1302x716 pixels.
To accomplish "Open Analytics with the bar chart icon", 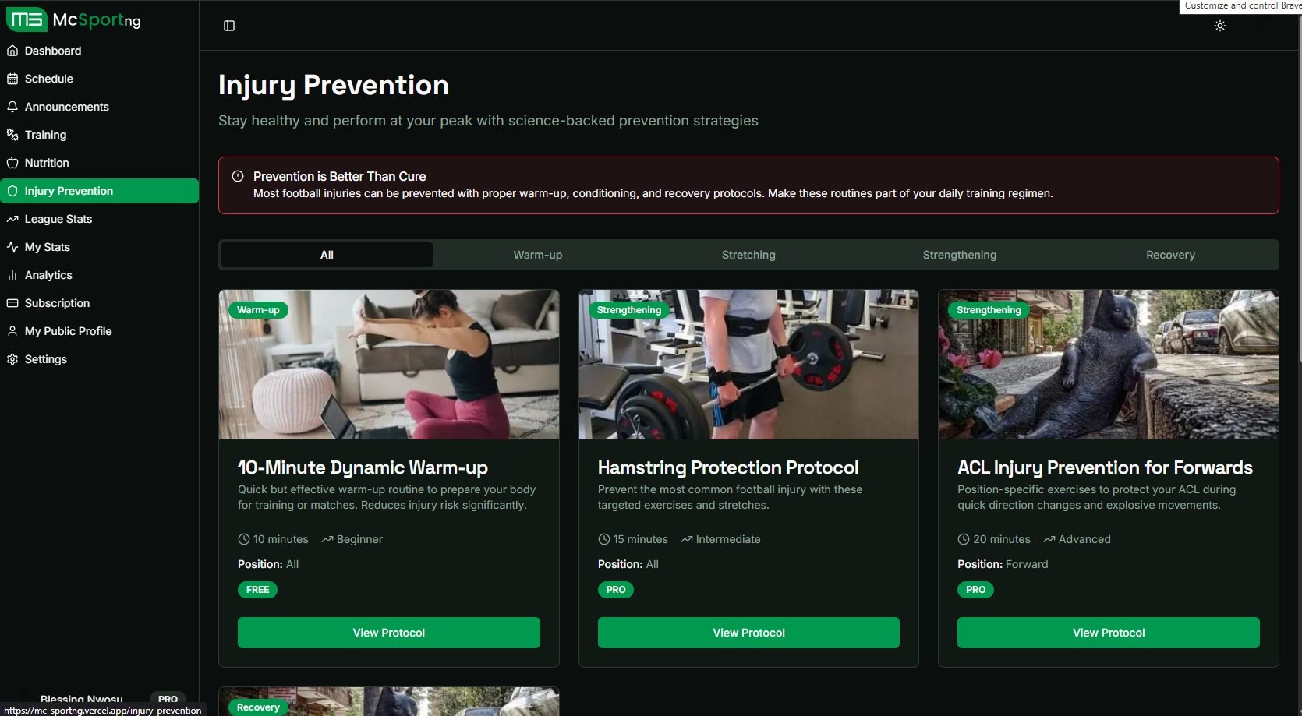I will point(12,275).
